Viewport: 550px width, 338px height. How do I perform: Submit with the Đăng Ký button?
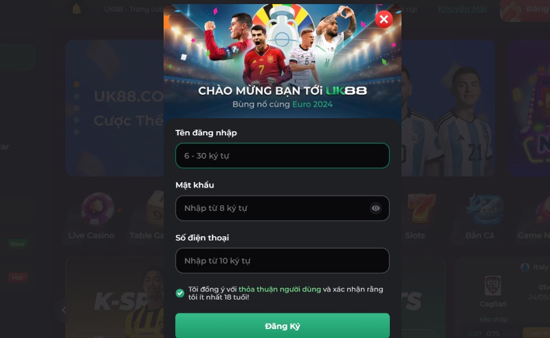tap(283, 326)
